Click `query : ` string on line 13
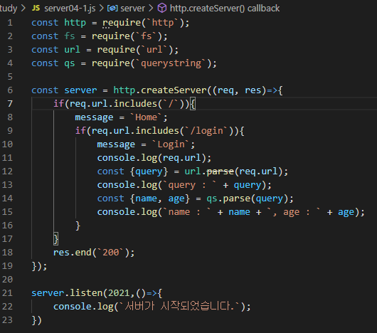Viewport: 377px width, 333px height. pos(190,185)
